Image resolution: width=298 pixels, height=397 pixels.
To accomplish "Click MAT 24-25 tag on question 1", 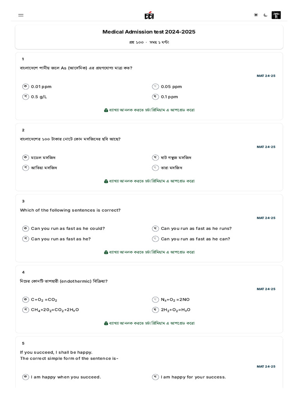I will (266, 76).
